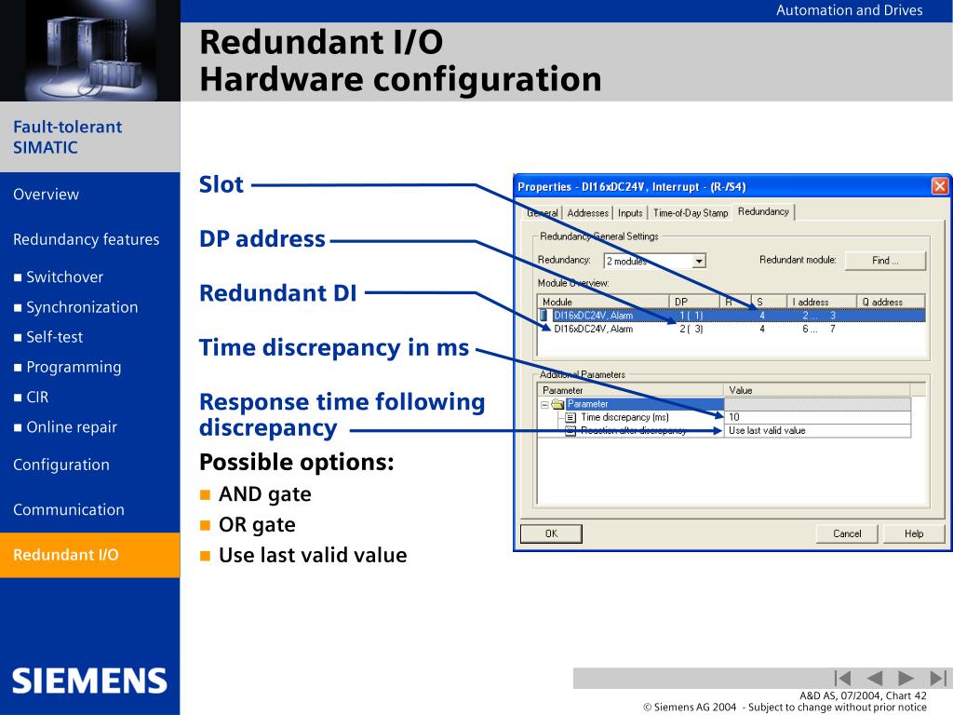The width and height of the screenshot is (953, 715).
Task: Go to Redundancy features section
Action: coord(87,239)
